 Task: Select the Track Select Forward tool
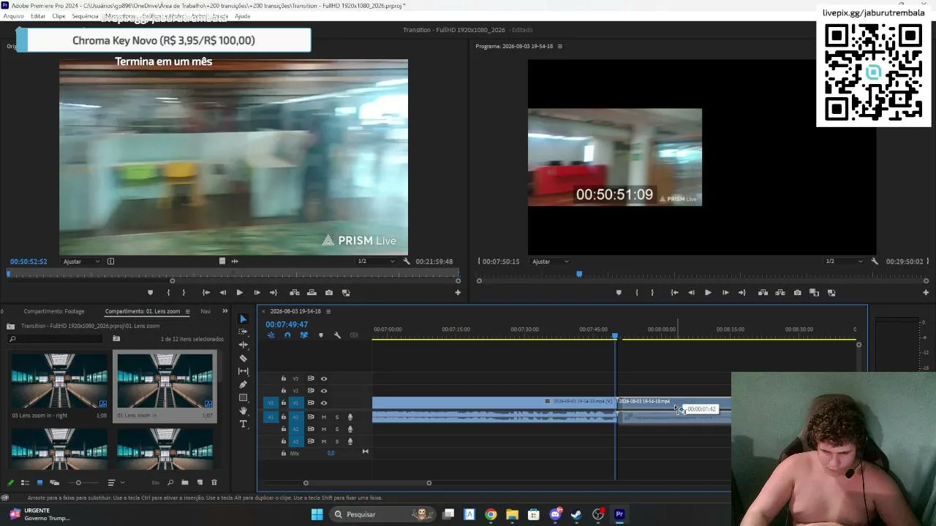click(244, 332)
